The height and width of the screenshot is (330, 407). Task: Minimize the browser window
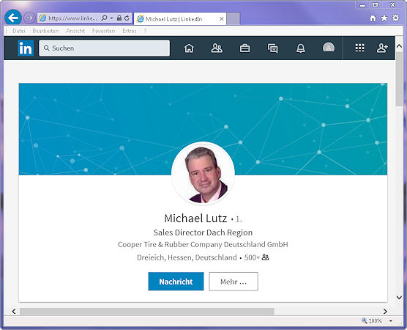pyautogui.click(x=363, y=5)
